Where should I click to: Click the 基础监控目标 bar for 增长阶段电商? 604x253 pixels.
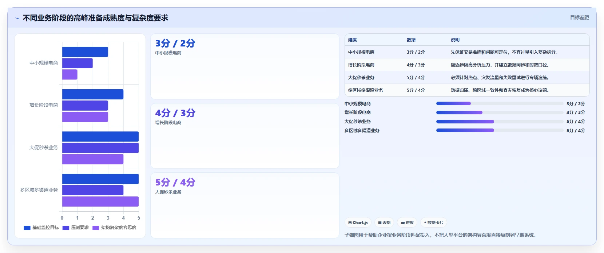[x=93, y=94]
